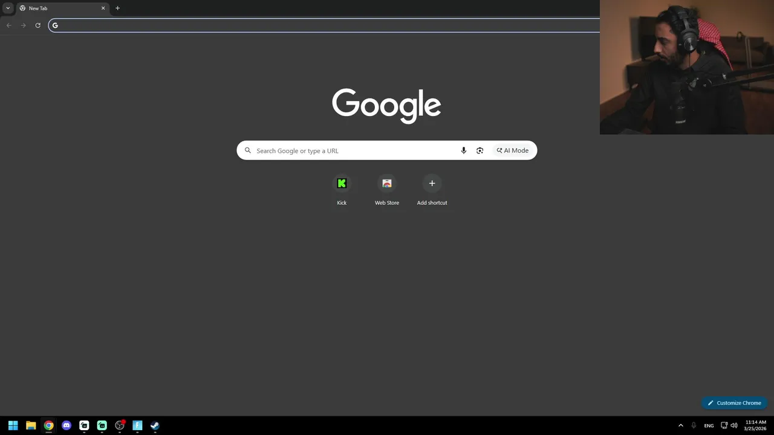The image size is (774, 435).
Task: Open network settings from tray icon
Action: click(x=724, y=425)
